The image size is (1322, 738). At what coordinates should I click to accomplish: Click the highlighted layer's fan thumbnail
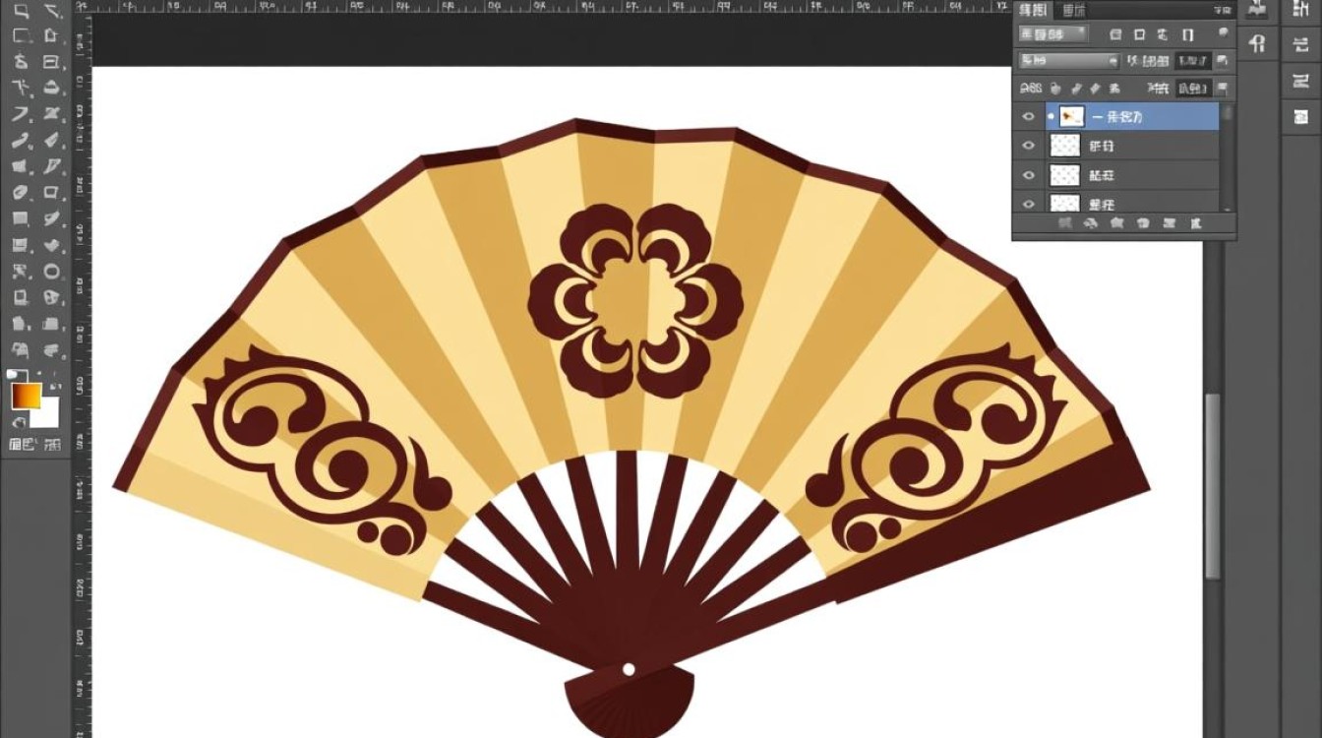[x=1070, y=116]
